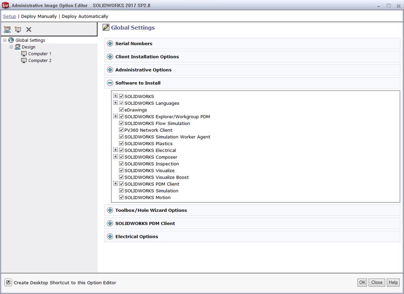Click the Global Settings heading text
Screen dimensions: 404x294
[133, 28]
